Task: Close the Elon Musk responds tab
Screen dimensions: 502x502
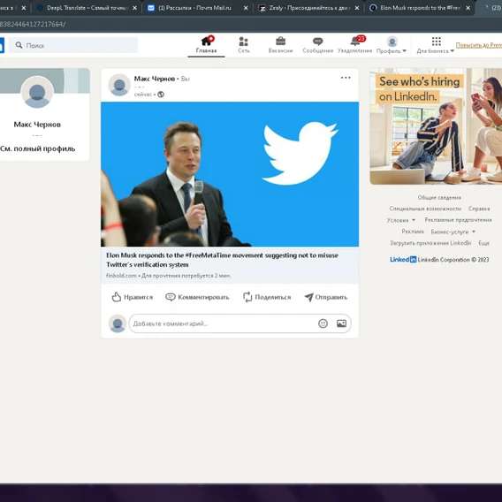Action: (468, 8)
